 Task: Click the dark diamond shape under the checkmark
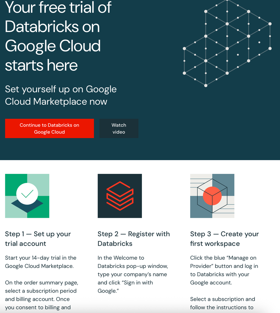coord(27,207)
